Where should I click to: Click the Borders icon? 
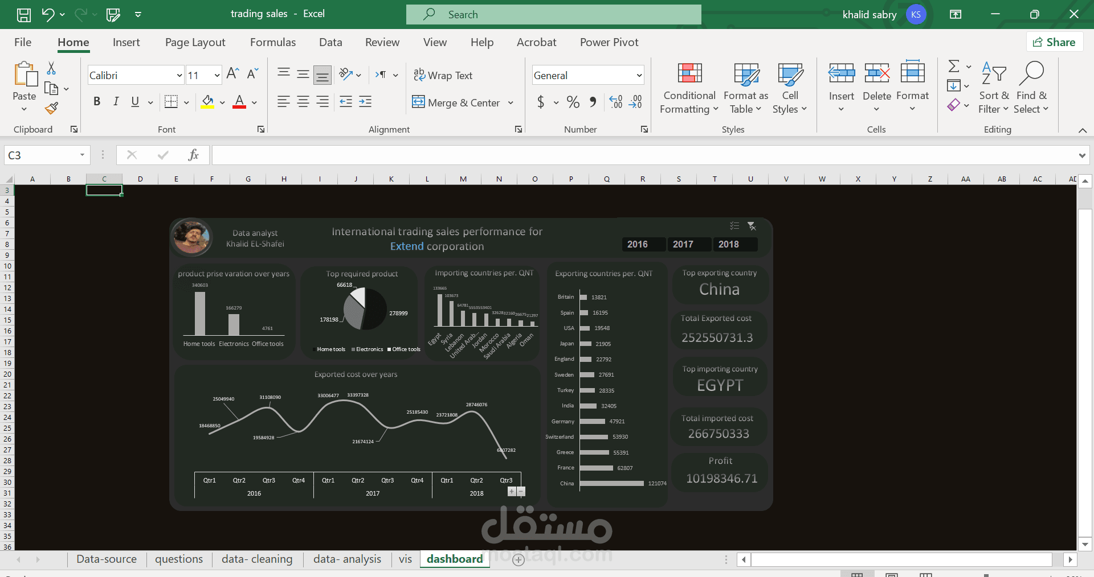(x=171, y=102)
